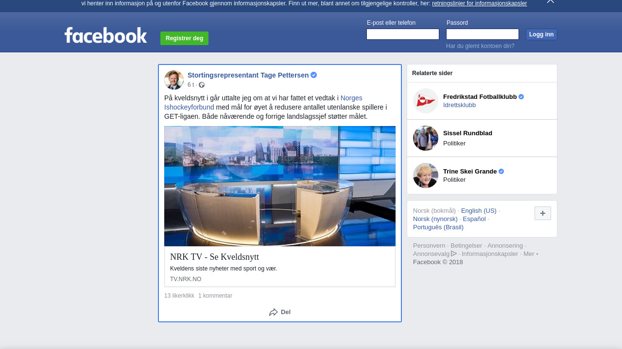622x349 pixels.
Task: Switch language to Español
Action: [474, 219]
